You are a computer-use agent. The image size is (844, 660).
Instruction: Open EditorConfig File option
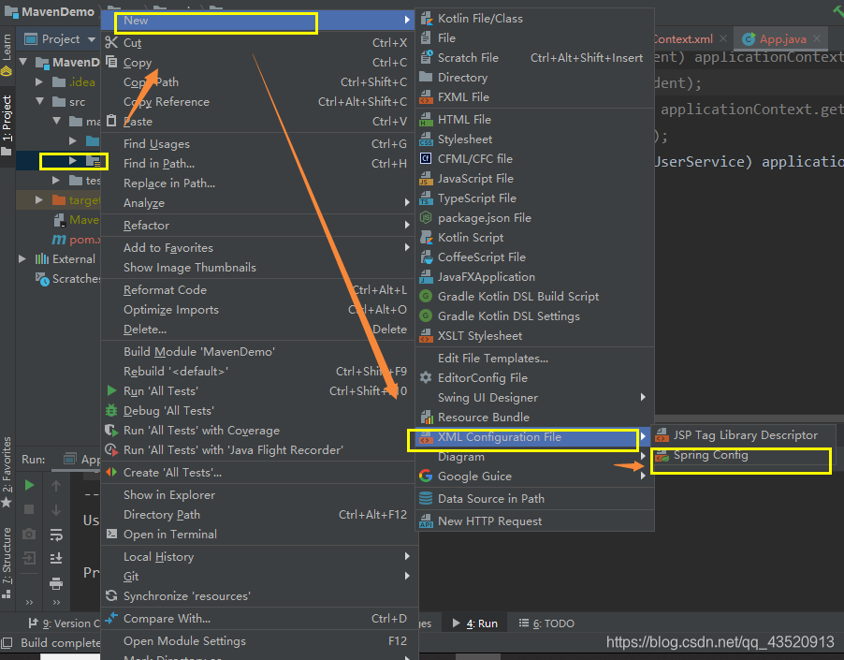534,378
